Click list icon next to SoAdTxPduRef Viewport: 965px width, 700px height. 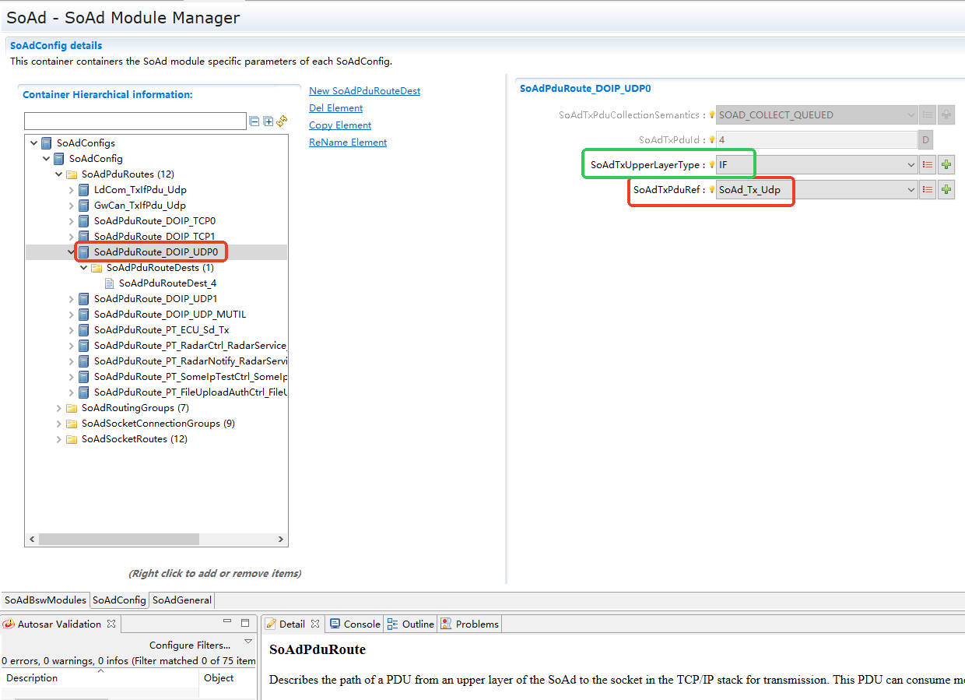[x=928, y=189]
